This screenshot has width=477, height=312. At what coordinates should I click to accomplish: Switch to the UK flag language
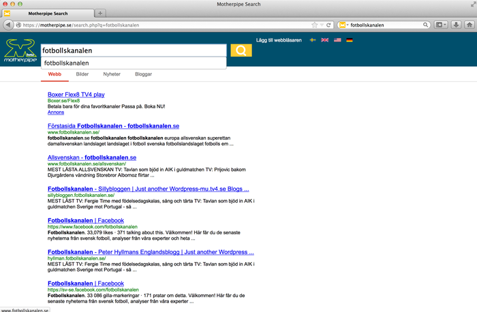(324, 40)
